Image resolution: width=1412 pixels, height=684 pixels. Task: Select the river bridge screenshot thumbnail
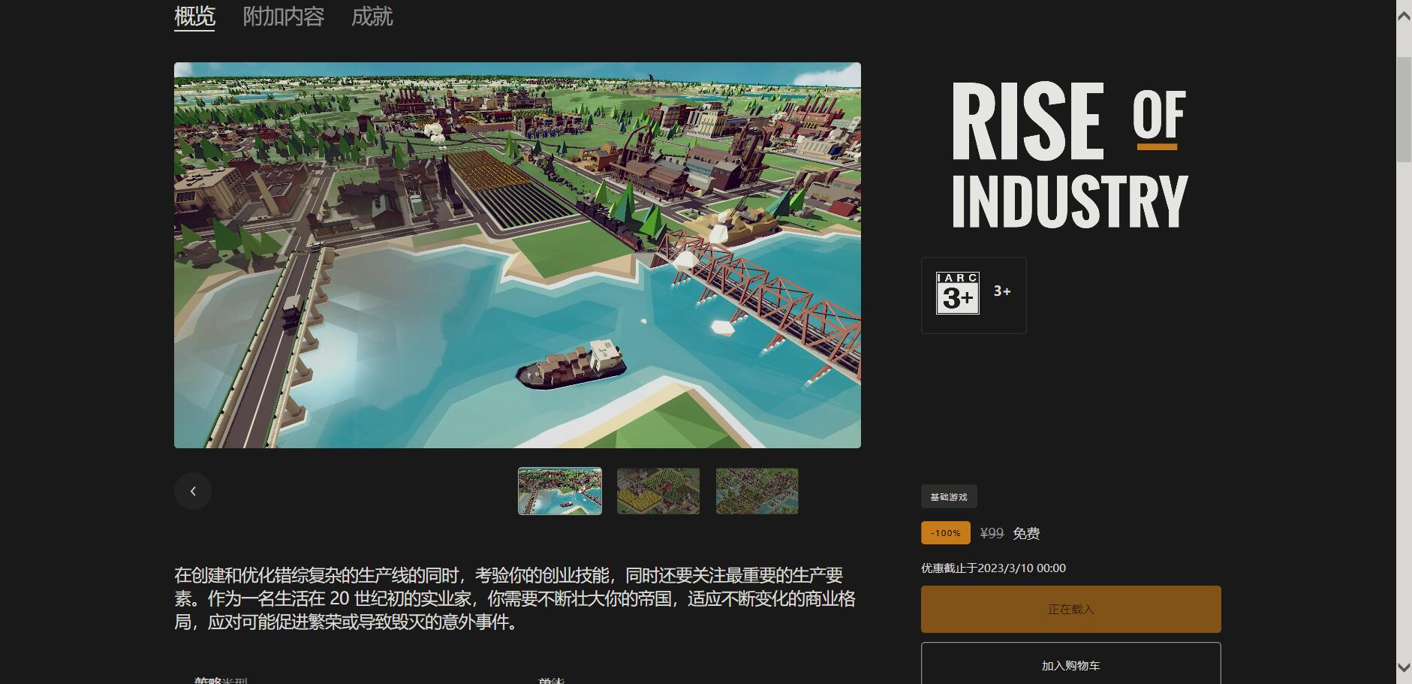tap(559, 491)
